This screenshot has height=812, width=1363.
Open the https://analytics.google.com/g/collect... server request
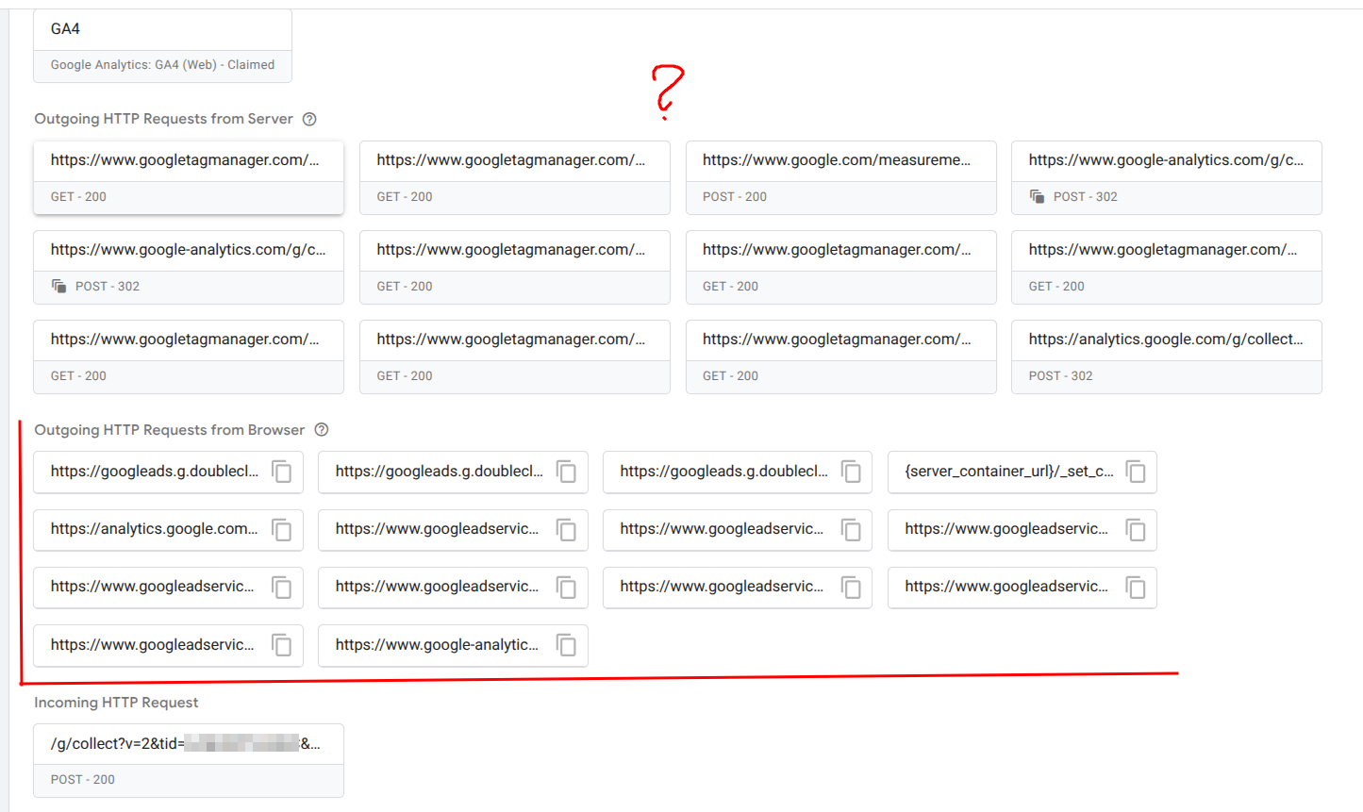coord(1167,356)
